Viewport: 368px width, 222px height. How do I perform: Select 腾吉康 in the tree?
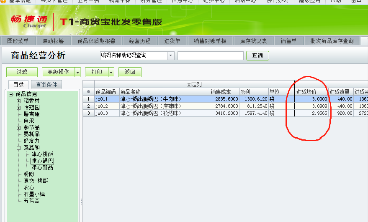pos(31,114)
